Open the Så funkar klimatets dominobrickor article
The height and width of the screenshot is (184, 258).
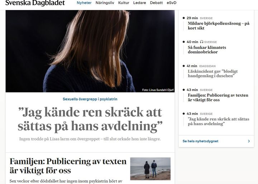(207, 50)
